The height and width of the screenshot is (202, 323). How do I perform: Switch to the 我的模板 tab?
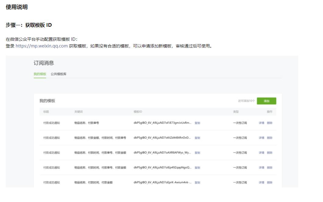coord(40,74)
